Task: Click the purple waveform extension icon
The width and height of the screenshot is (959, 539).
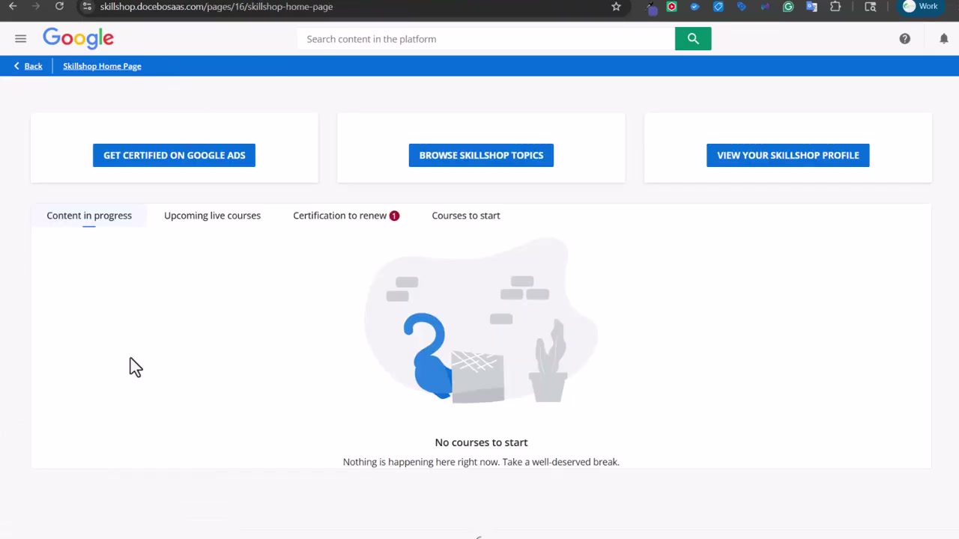Action: click(765, 7)
